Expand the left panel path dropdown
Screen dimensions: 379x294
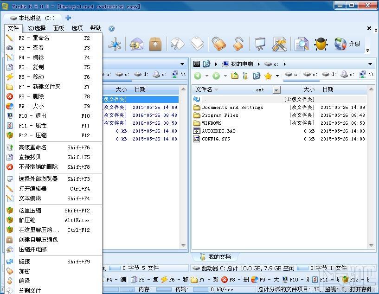[182, 64]
